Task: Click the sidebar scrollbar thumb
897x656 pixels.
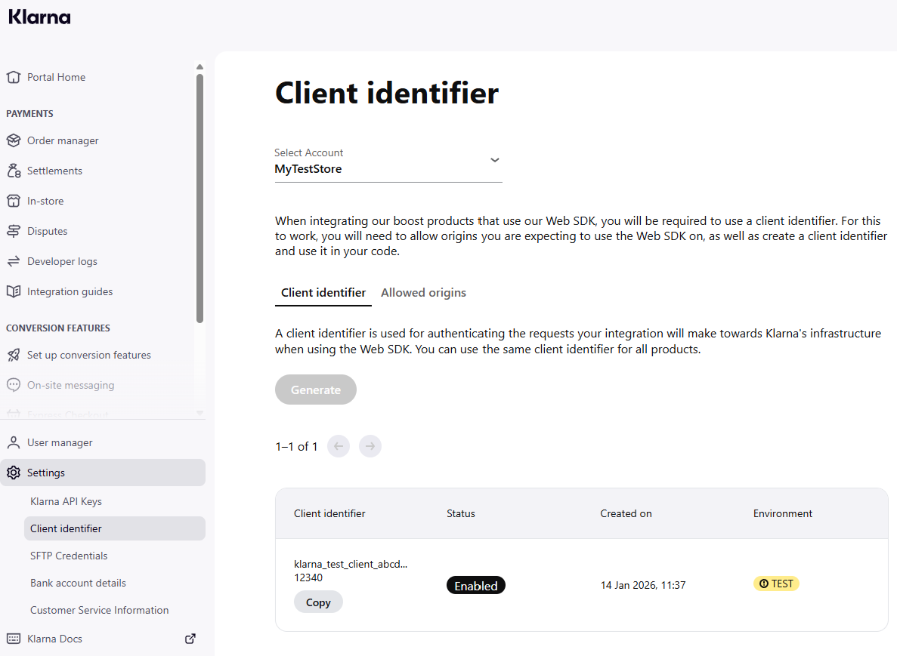Action: [200, 199]
